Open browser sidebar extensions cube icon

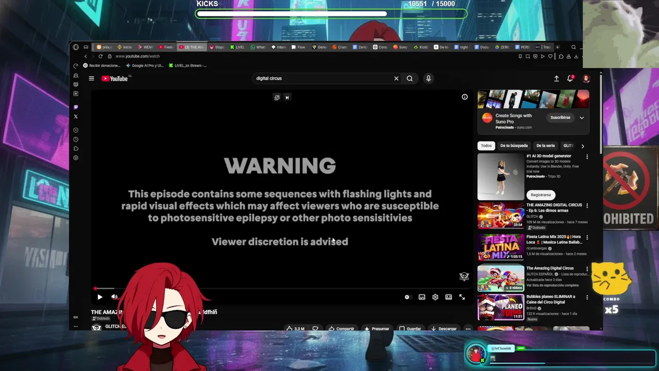coord(76,148)
